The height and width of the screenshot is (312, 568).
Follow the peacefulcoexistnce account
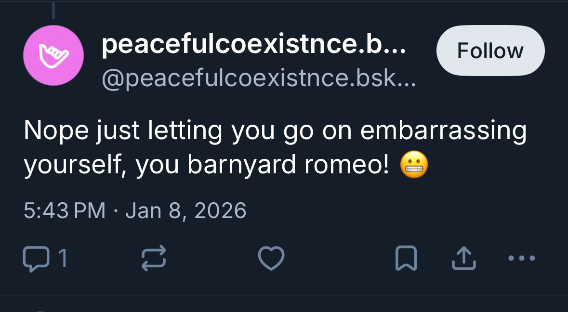(490, 51)
